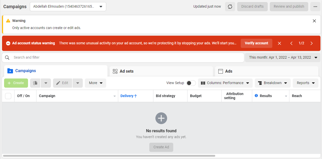Click the plus circle icon in the empty state
Viewport: 322px width, 159px height.
pos(161,118)
